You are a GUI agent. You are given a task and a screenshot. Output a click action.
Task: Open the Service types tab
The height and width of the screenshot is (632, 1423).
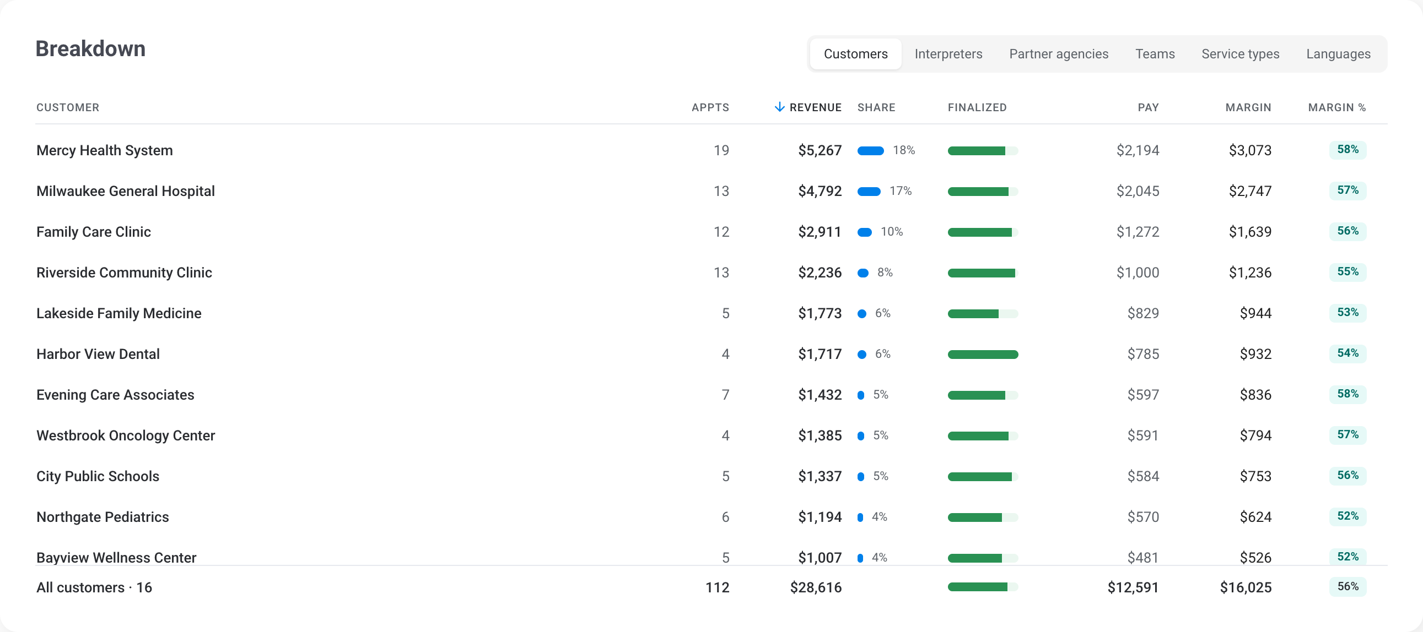coord(1240,53)
